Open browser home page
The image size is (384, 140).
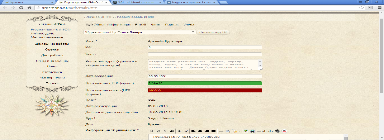(29, 8)
